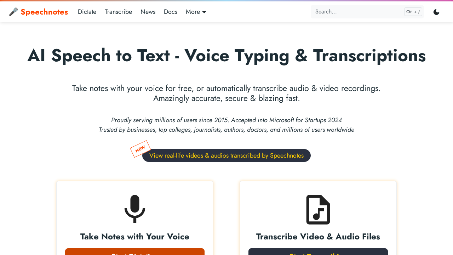The width and height of the screenshot is (453, 255).
Task: Click the NEW ribbon badge
Action: click(141, 149)
